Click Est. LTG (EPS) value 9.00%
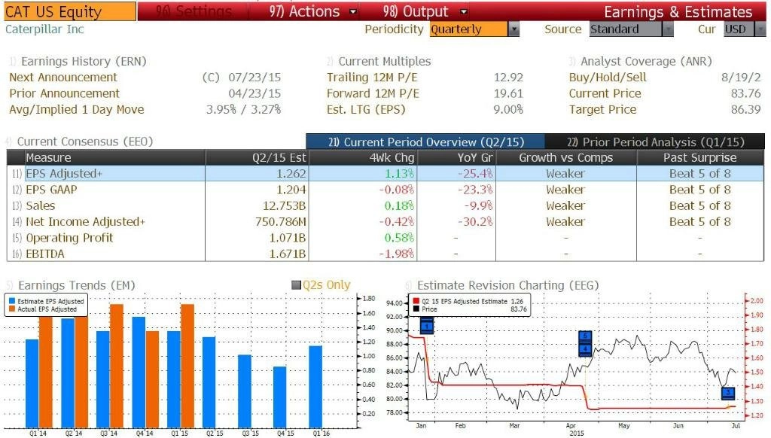Image resolution: width=771 pixels, height=438 pixels. click(x=508, y=110)
